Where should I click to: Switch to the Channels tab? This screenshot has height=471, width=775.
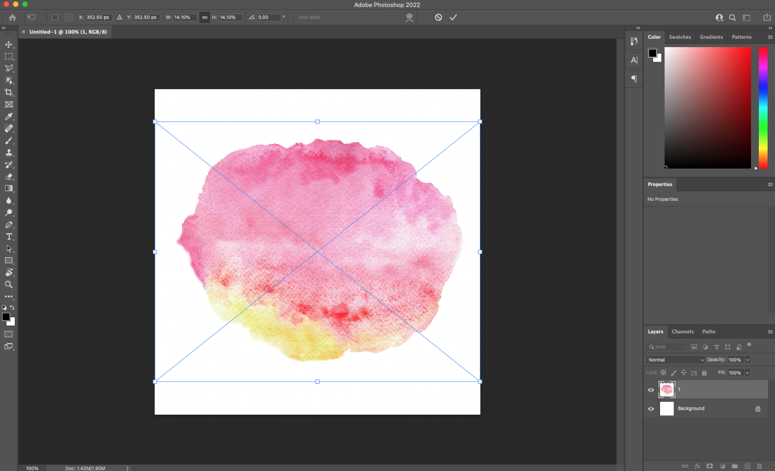coord(683,331)
